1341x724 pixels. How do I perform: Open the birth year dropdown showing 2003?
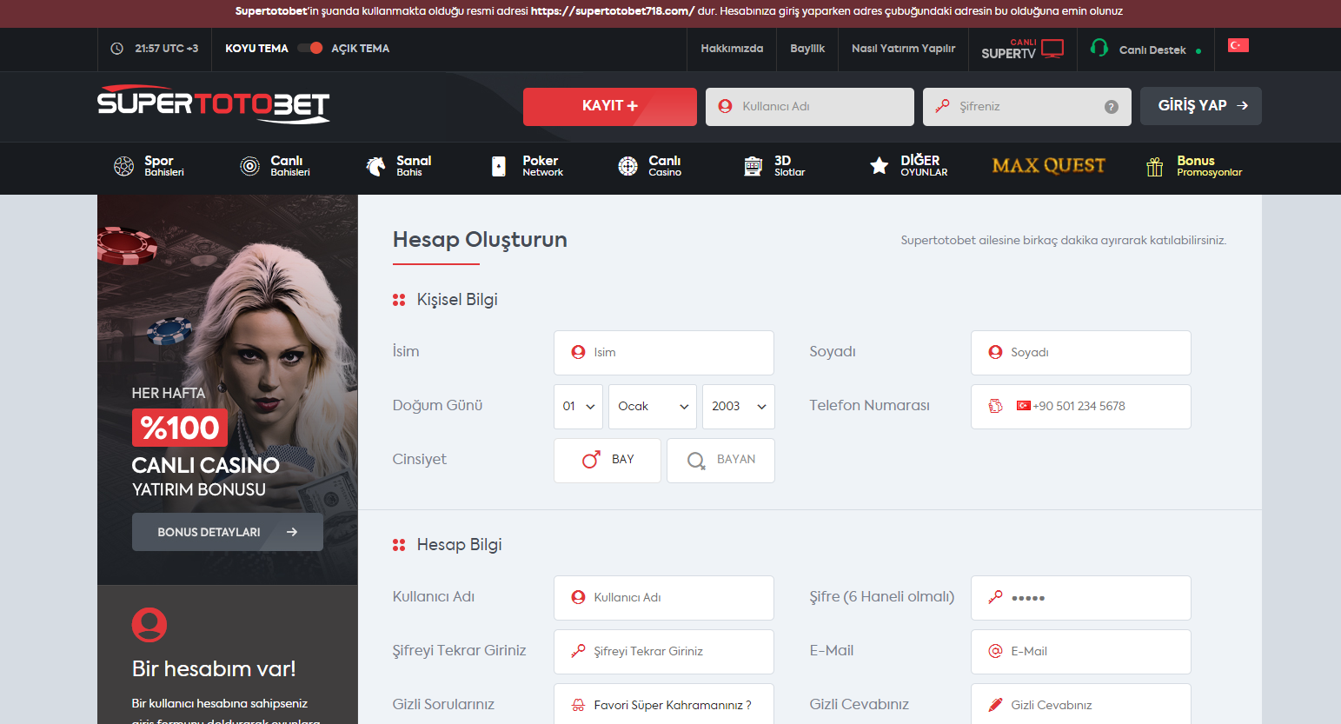pyautogui.click(x=739, y=407)
